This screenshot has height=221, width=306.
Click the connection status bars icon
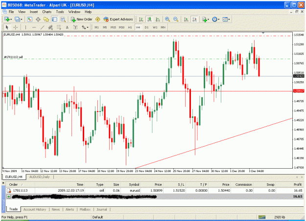point(262,217)
